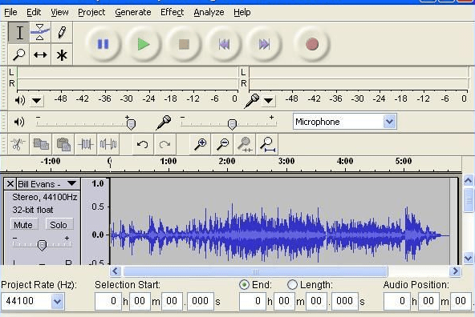Mute the Bill Evans track
The height and width of the screenshot is (317, 475).
23,225
